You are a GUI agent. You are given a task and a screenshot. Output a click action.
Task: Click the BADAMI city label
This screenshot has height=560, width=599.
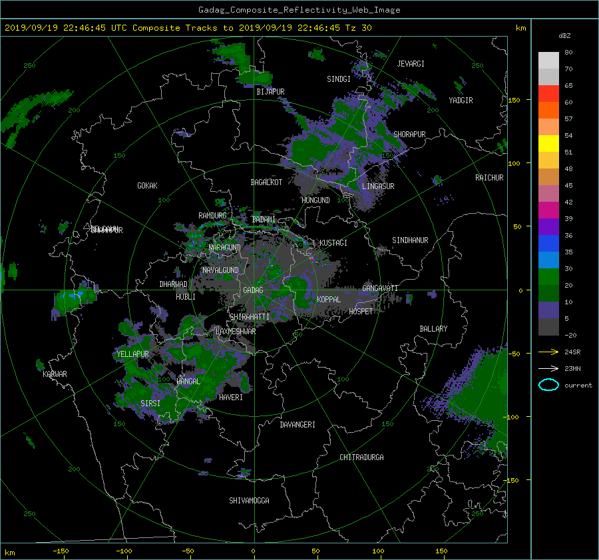264,220
